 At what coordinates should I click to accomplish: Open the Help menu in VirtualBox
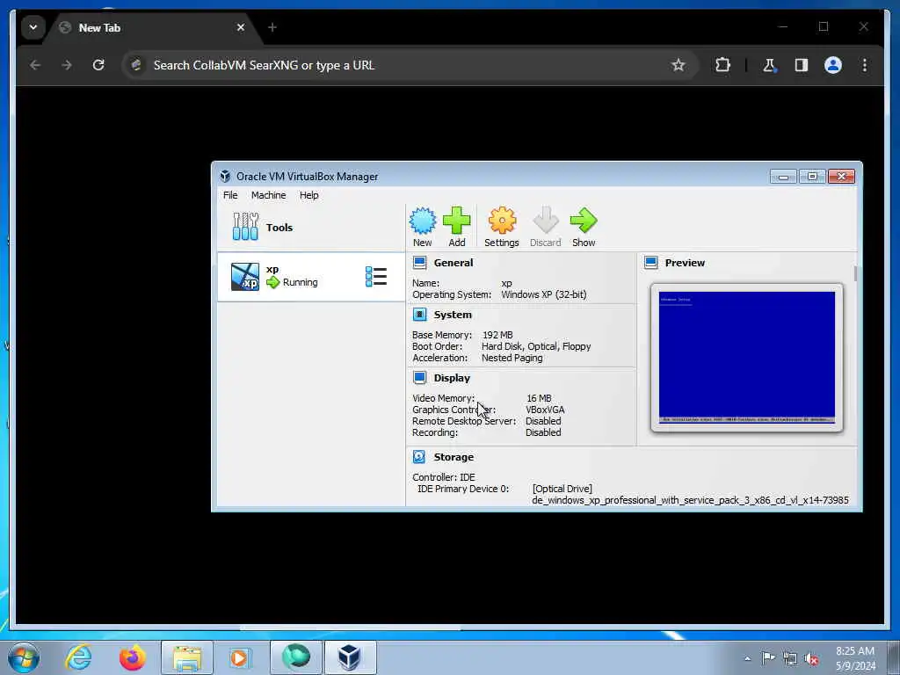(x=308, y=195)
